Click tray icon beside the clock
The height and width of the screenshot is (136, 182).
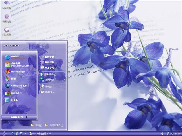[x=171, y=133]
